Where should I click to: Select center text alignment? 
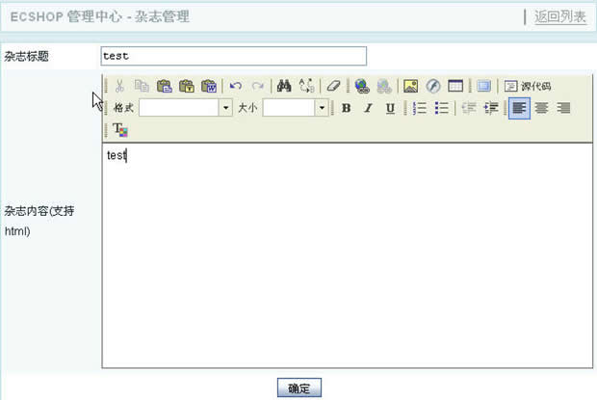541,108
